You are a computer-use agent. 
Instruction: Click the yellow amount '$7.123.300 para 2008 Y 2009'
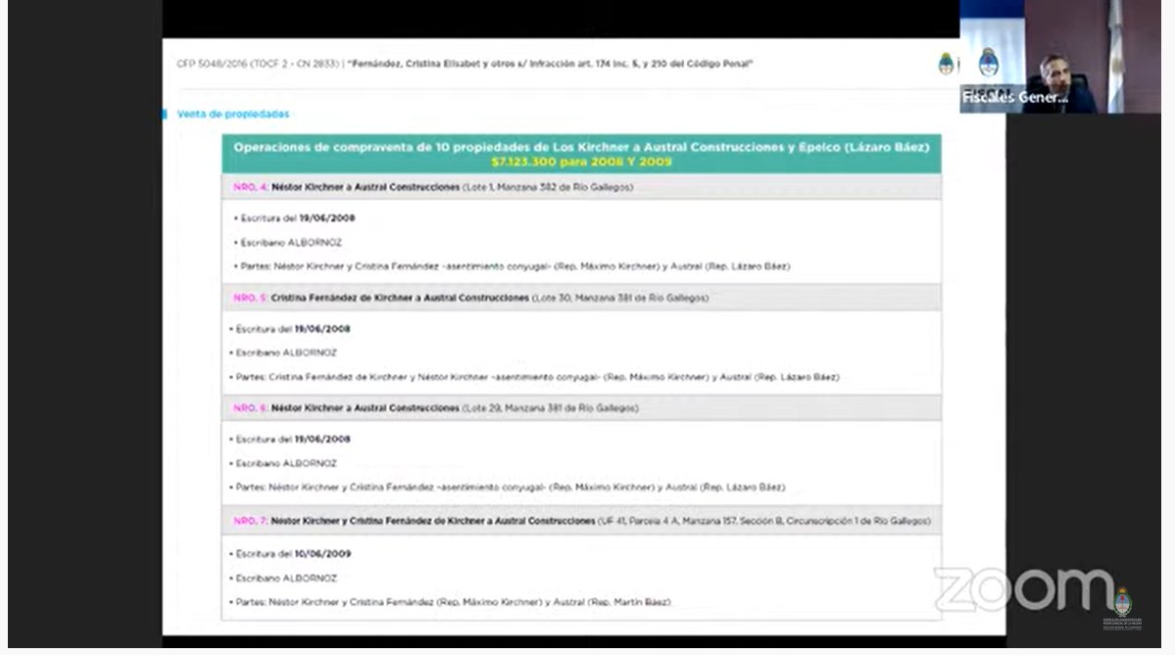[x=581, y=162]
